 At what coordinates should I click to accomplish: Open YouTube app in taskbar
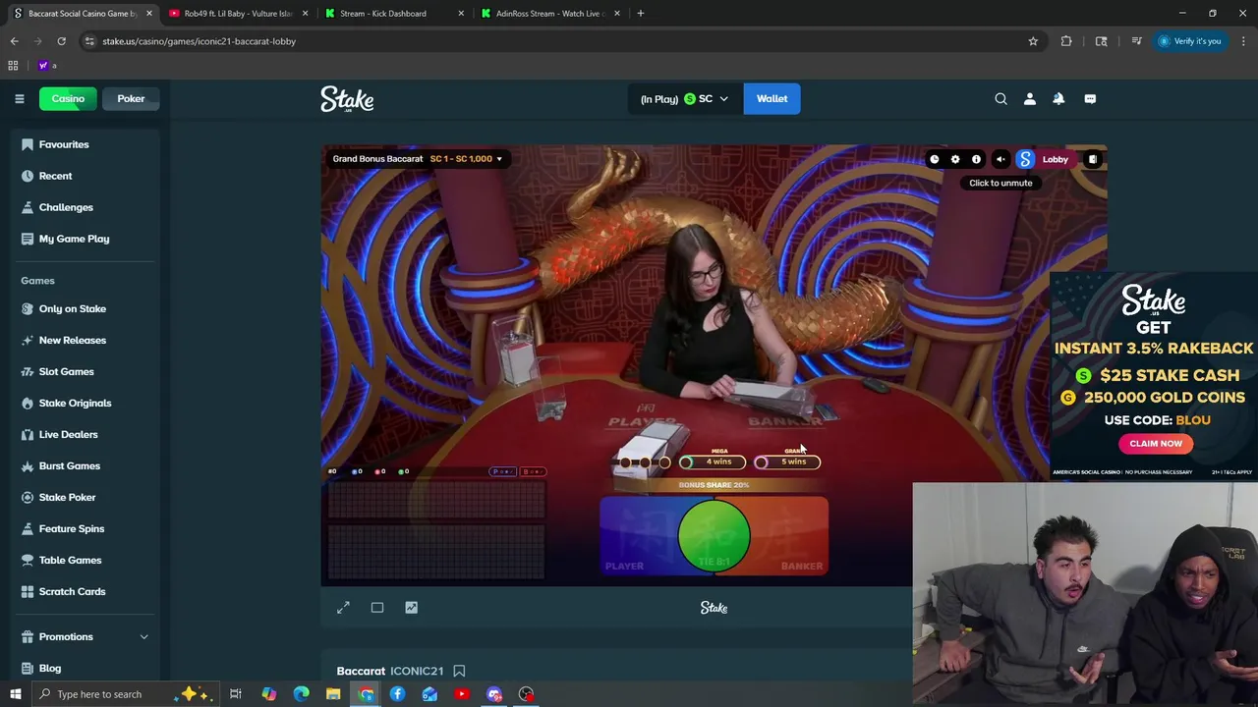click(x=462, y=694)
